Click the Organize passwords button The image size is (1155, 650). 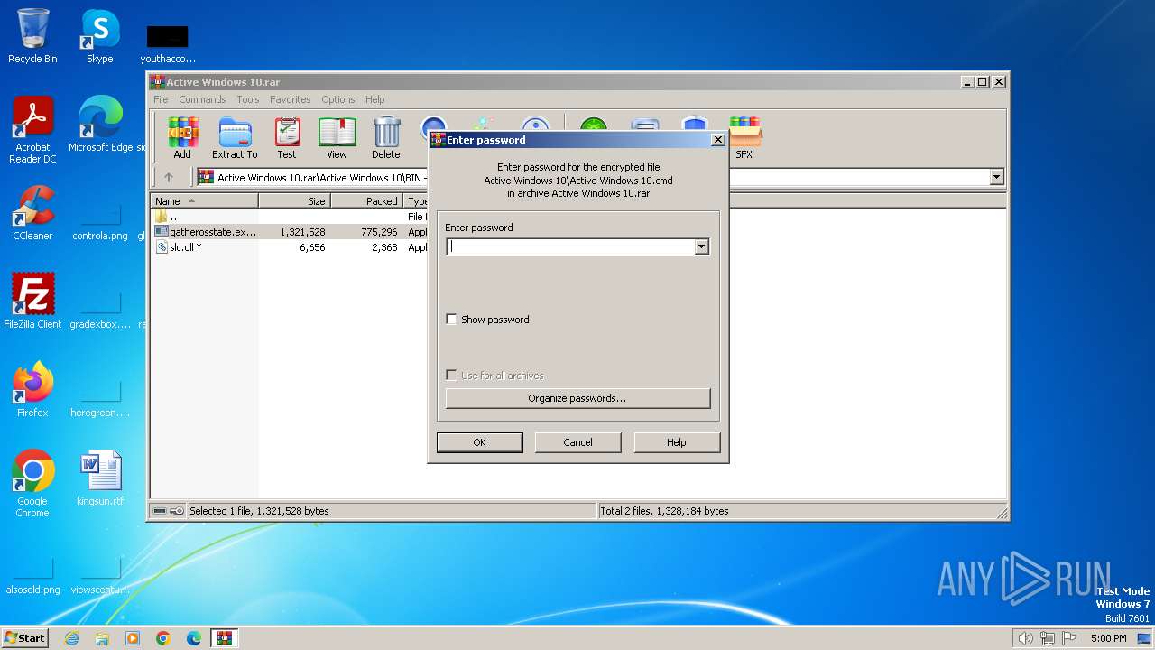point(577,398)
